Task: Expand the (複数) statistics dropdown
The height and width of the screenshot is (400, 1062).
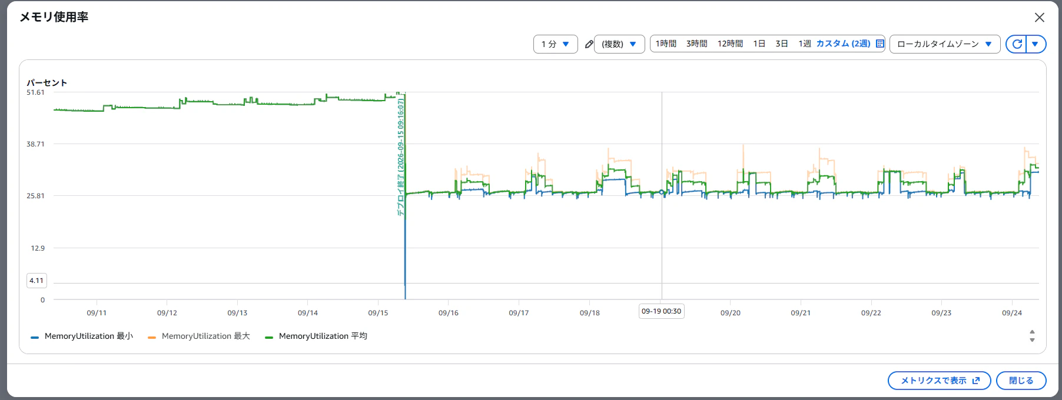Action: (x=619, y=44)
